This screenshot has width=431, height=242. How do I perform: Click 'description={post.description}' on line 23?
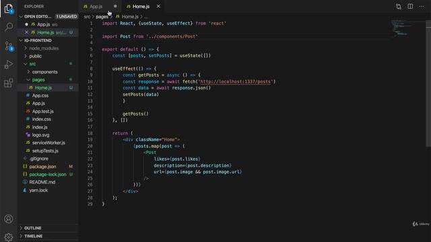click(x=193, y=165)
